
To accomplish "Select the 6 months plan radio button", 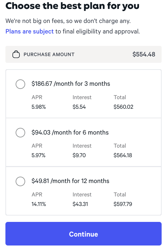I will coord(20,132).
